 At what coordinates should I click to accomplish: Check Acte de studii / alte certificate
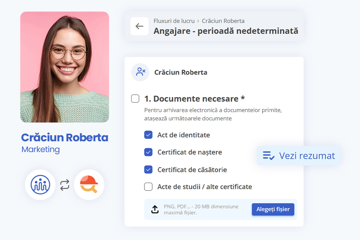coord(148,187)
